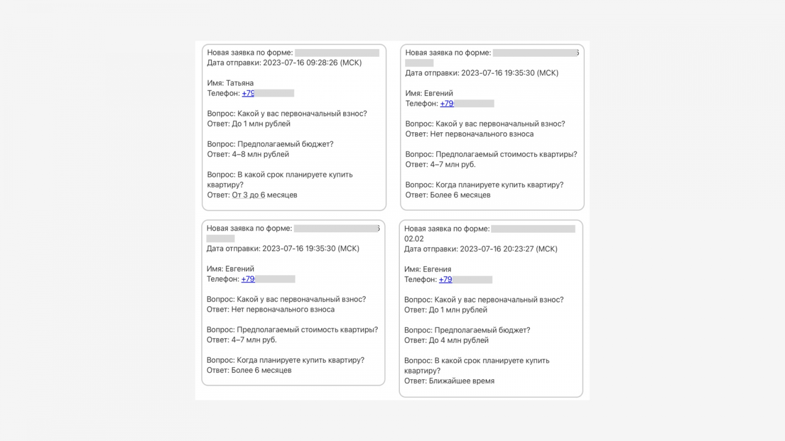
Task: Click the down payment question in Евгения's request
Action: click(484, 299)
